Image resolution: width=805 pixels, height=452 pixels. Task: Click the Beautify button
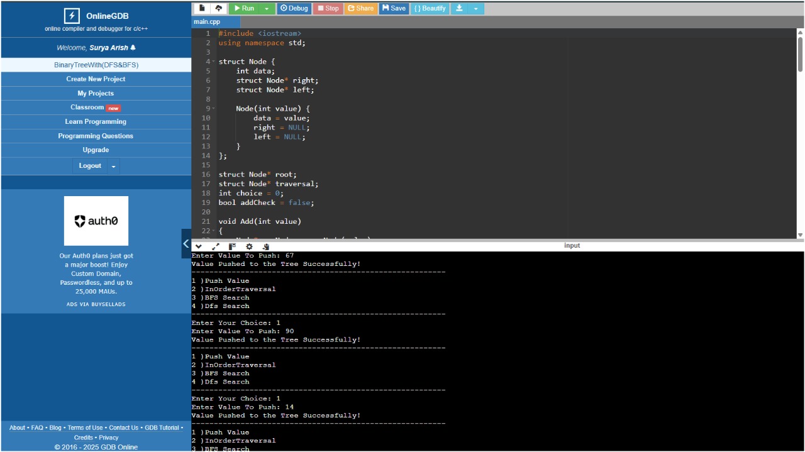(x=430, y=8)
